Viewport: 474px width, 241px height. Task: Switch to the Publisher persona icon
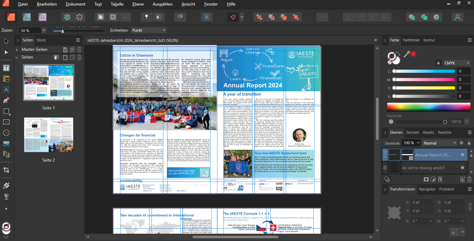(x=11, y=17)
